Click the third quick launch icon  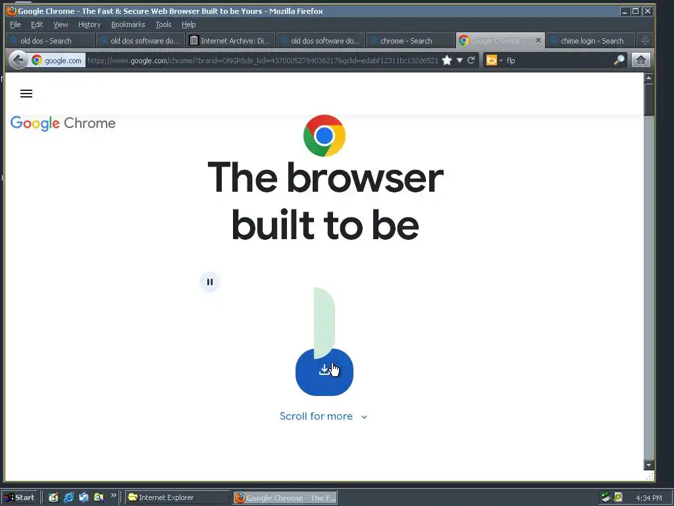[x=84, y=497]
